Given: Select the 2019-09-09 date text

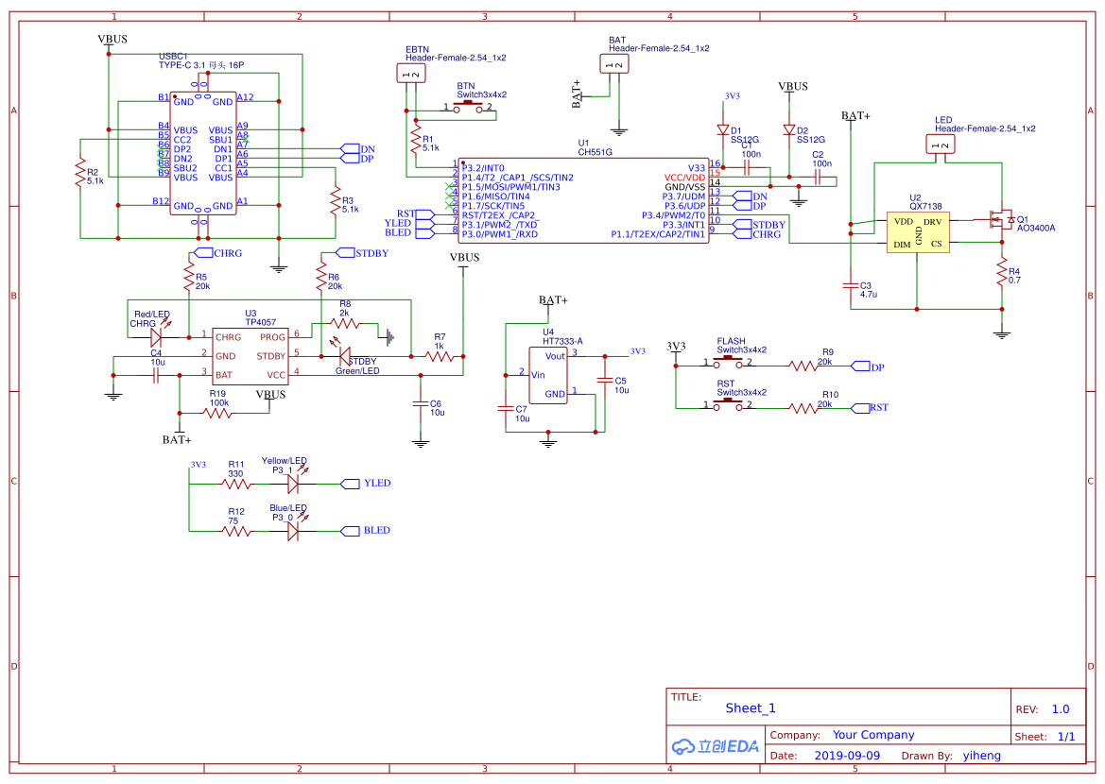Looking at the screenshot, I should (x=847, y=756).
